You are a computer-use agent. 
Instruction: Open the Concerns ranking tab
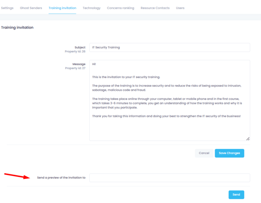pyautogui.click(x=120, y=8)
